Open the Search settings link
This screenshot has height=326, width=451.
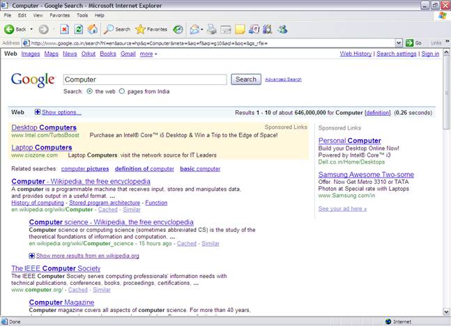(397, 54)
